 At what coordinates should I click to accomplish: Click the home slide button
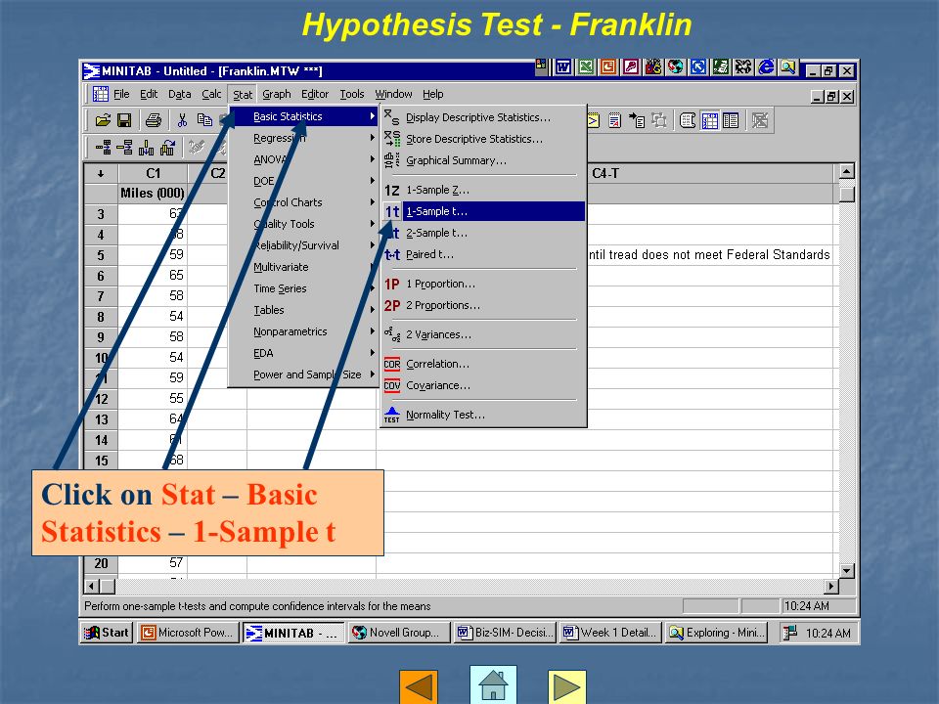click(493, 684)
